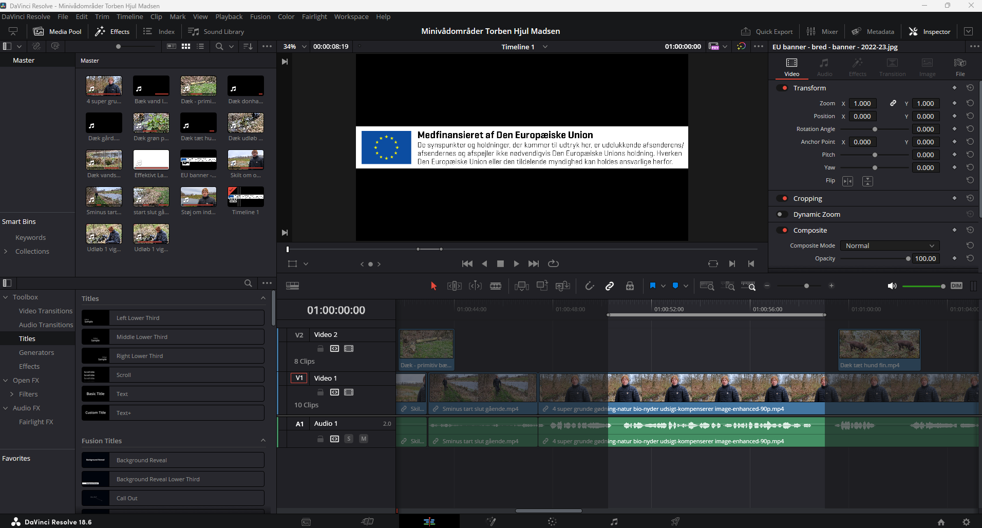This screenshot has height=528, width=982.
Task: Reset the Transform section
Action: (x=970, y=88)
